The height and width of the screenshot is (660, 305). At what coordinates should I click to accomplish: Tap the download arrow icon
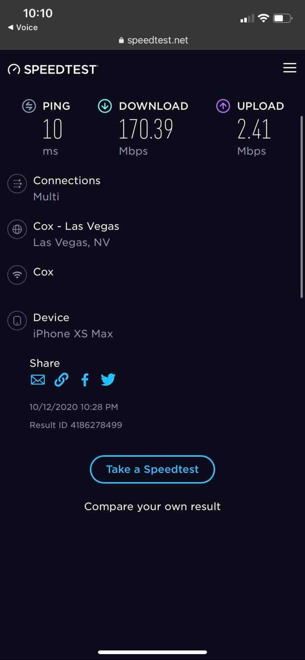105,106
